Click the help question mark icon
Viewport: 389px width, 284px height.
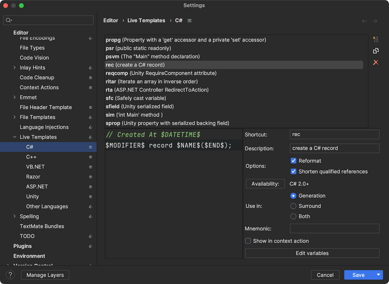click(x=10, y=275)
